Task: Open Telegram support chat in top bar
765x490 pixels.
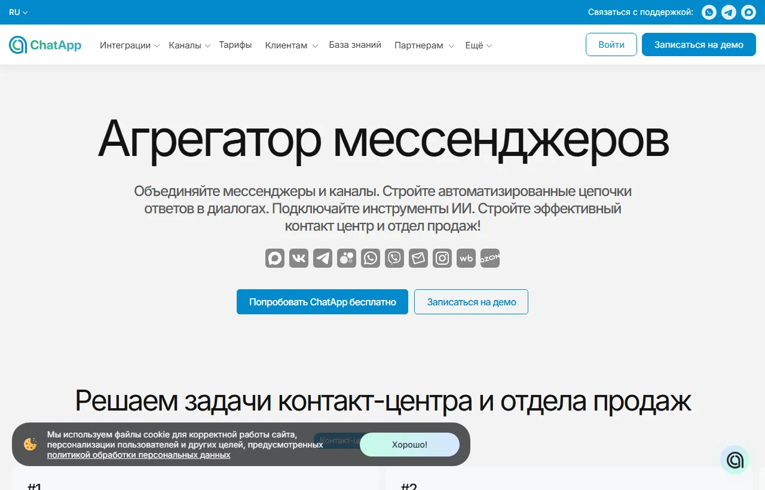Action: tap(729, 12)
